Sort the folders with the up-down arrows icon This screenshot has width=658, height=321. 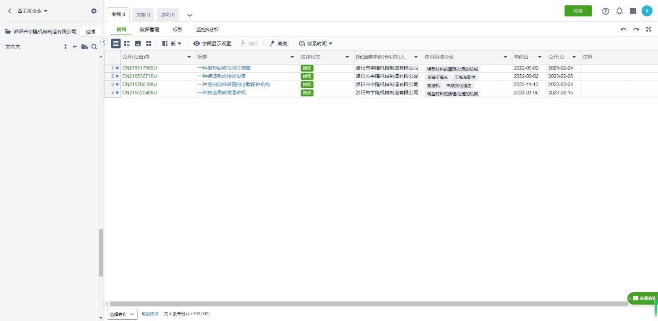(65, 47)
